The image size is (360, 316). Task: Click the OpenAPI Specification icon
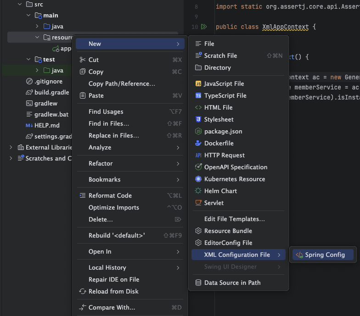click(x=198, y=167)
